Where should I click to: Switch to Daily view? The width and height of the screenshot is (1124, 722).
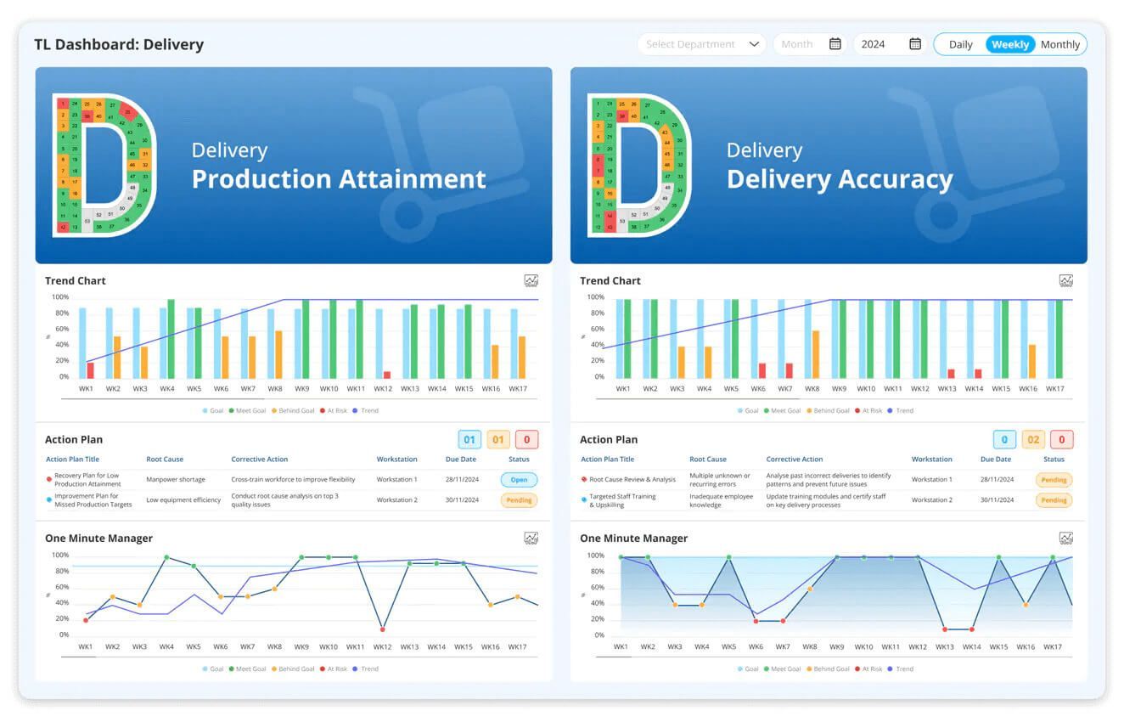click(x=960, y=44)
